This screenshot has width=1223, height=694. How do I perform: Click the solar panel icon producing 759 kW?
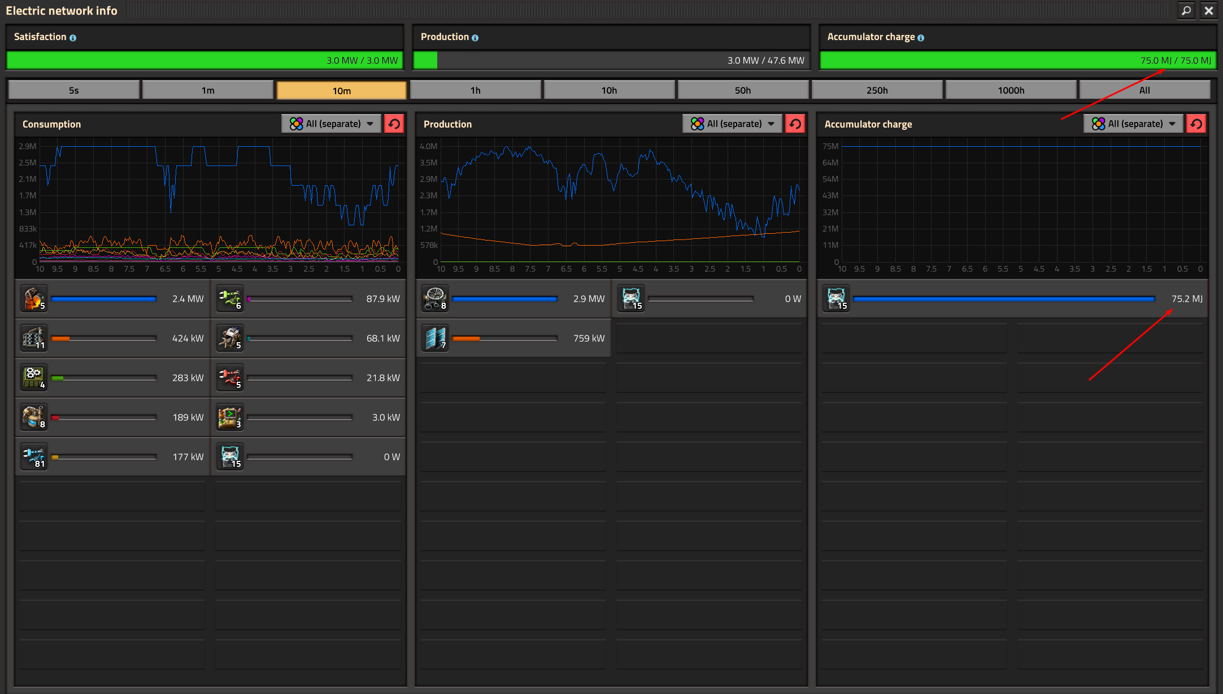click(x=435, y=338)
